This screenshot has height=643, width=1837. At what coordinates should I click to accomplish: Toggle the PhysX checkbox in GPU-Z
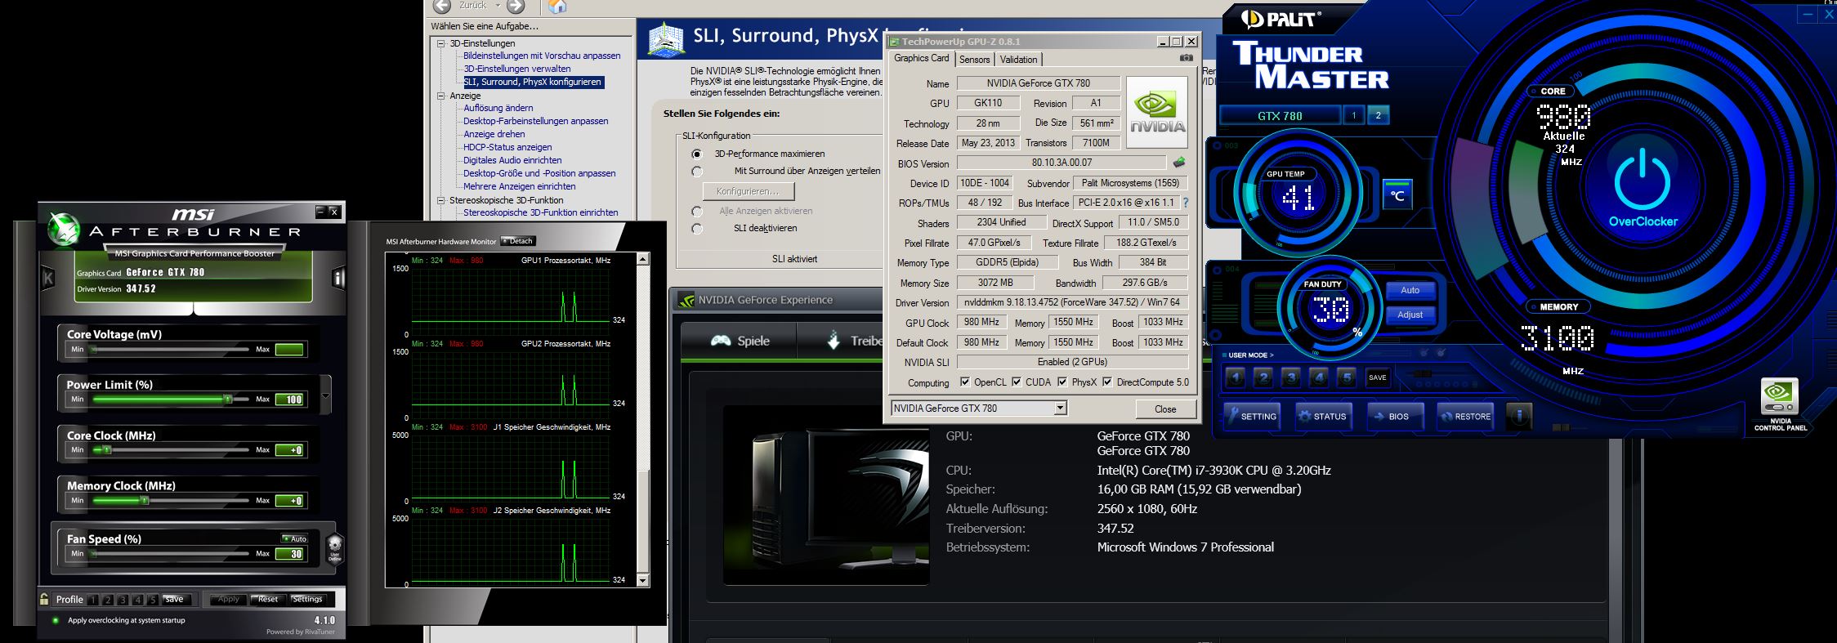tap(1062, 382)
